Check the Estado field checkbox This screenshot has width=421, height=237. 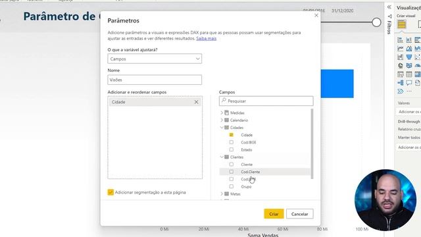pyautogui.click(x=231, y=149)
